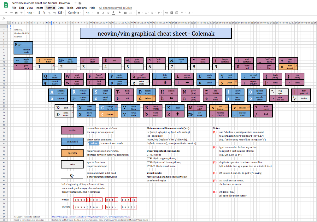The image size is (317, 222).
Task: Open the font size 10 dropdown
Action: tap(90, 13)
